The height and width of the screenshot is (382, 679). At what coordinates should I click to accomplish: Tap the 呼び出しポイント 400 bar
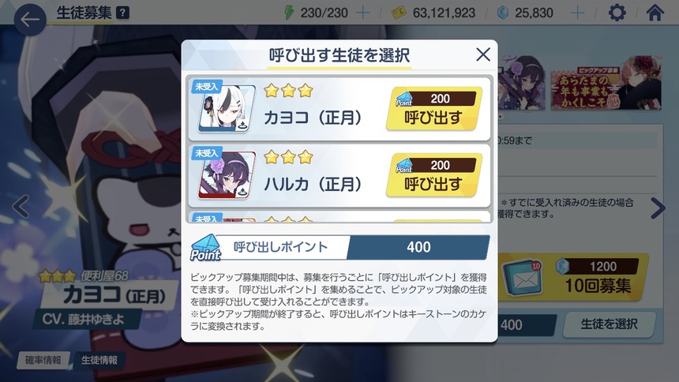[340, 247]
